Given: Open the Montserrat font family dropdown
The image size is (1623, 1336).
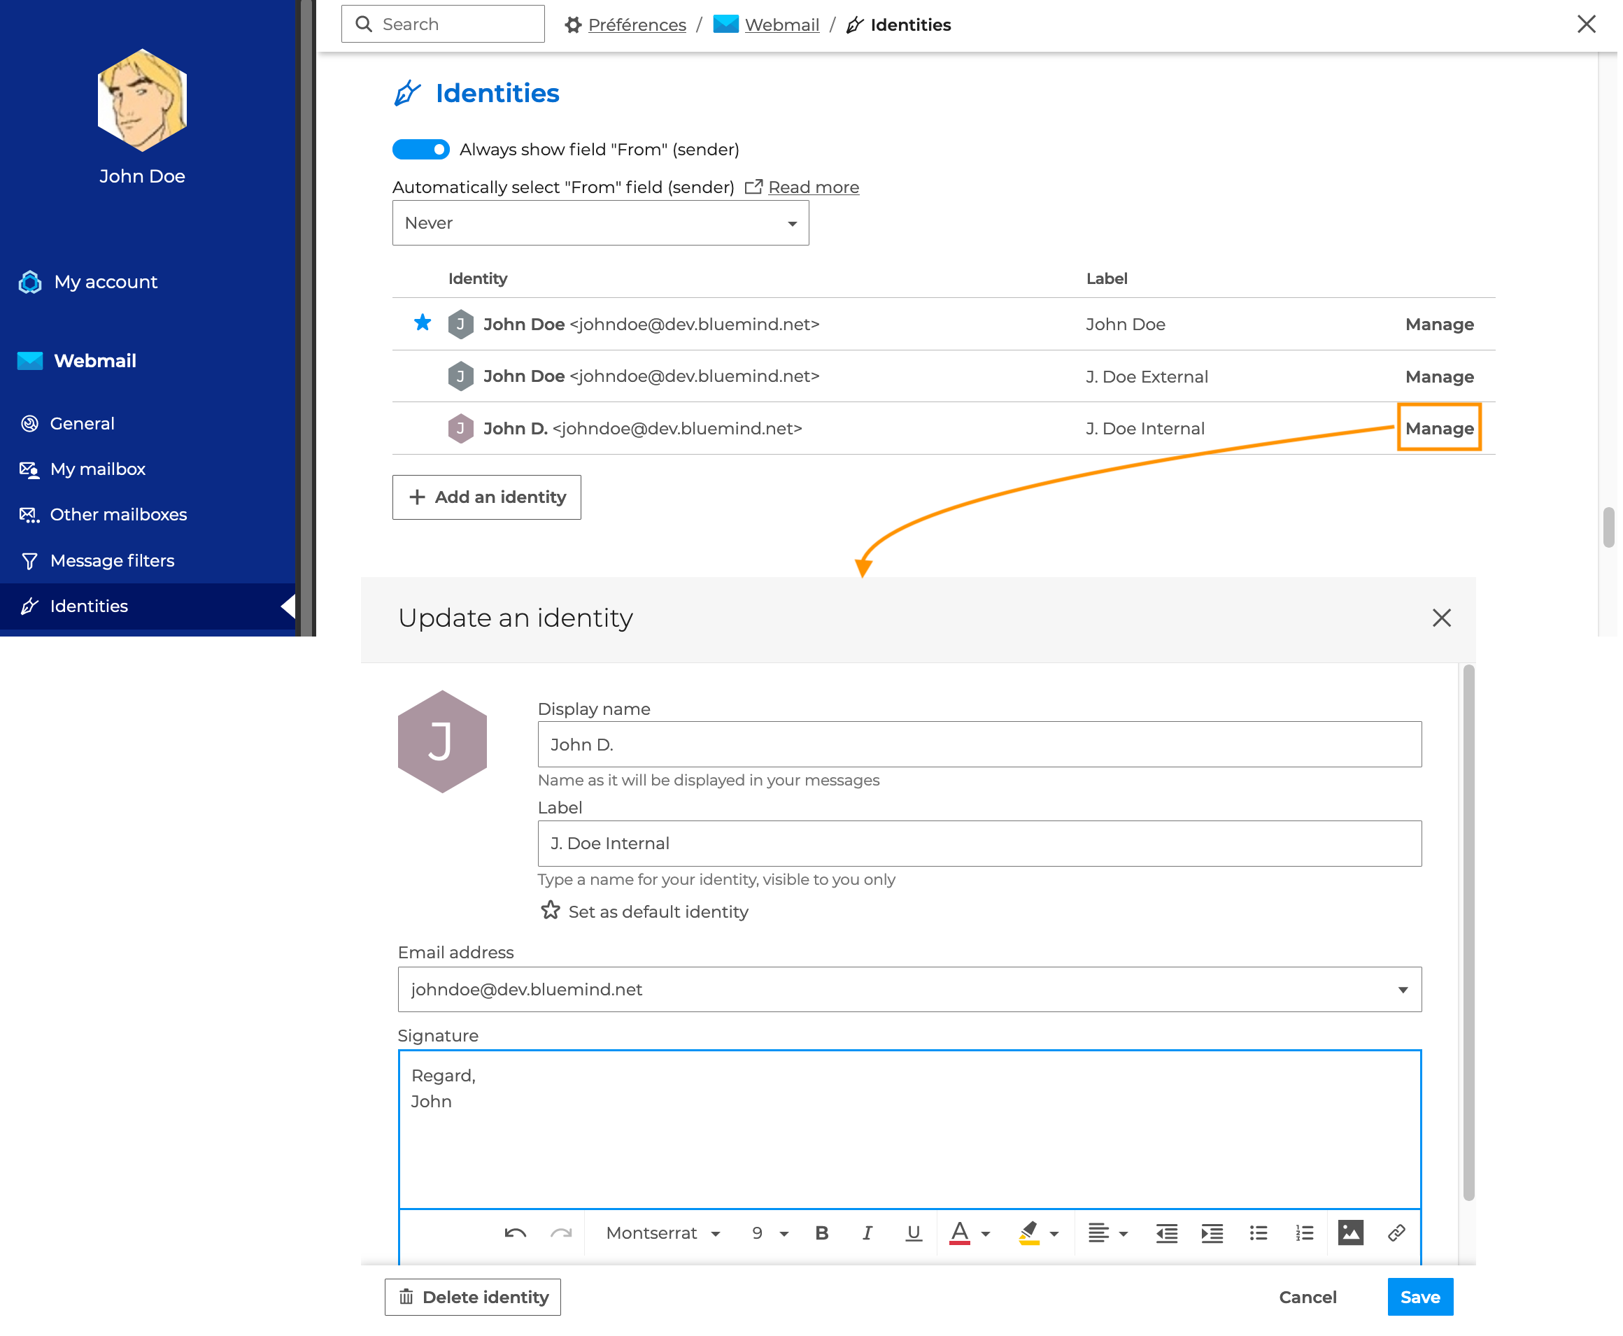Looking at the screenshot, I should (x=662, y=1233).
